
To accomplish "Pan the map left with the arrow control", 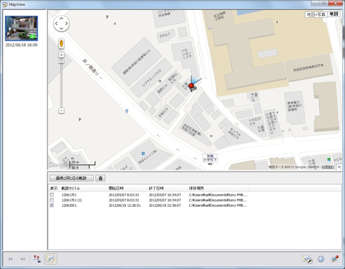I will pyautogui.click(x=56, y=23).
